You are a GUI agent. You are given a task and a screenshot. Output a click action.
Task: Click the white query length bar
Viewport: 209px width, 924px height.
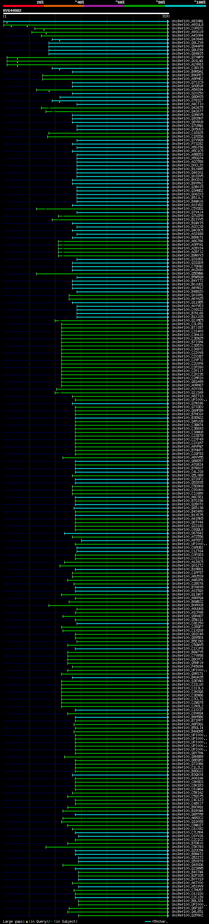click(x=86, y=14)
